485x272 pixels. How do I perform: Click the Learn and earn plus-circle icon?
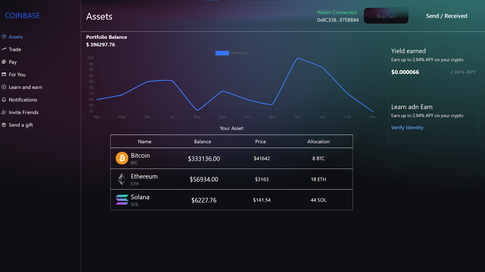4,87
